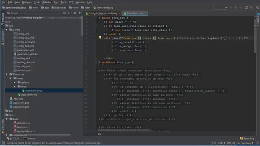260x146 pixels.
Task: Open the Event Log
Action: pos(247,139)
